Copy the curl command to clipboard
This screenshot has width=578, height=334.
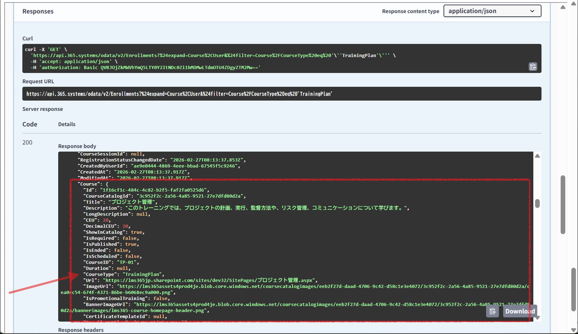tap(533, 67)
